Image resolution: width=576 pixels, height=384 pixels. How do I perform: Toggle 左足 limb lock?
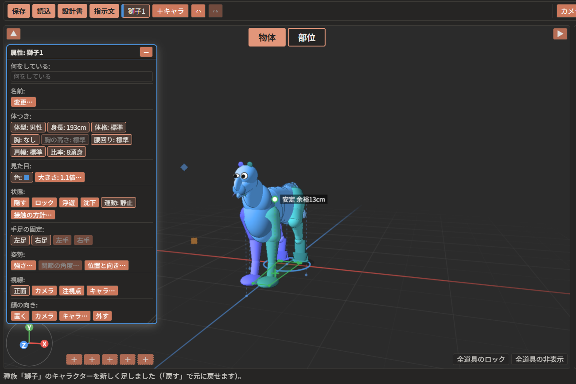pyautogui.click(x=20, y=240)
